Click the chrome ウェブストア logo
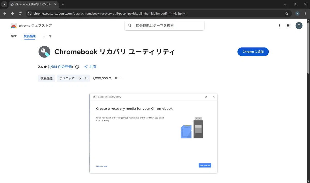 pyautogui.click(x=31, y=26)
